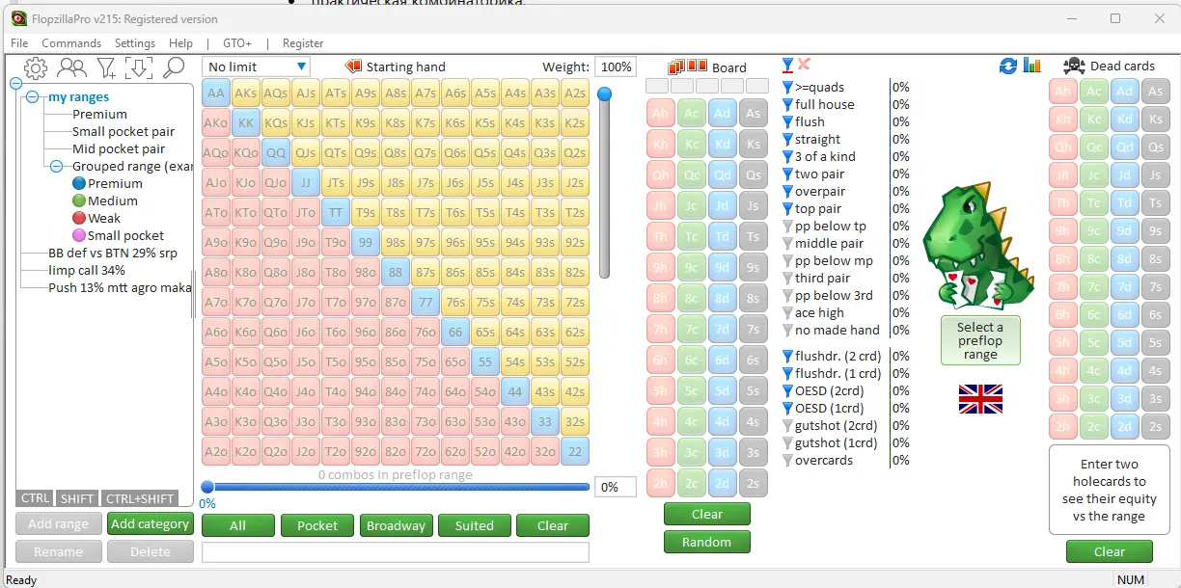Open the File menu
Screen dimensions: 1181x588
click(19, 43)
